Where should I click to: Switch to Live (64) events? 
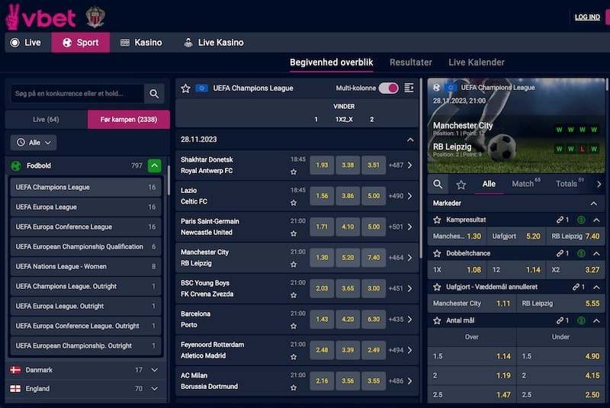pos(46,120)
